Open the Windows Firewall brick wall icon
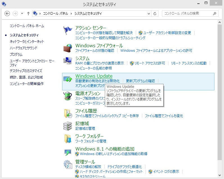This screenshot has height=179, width=224. 68,48
